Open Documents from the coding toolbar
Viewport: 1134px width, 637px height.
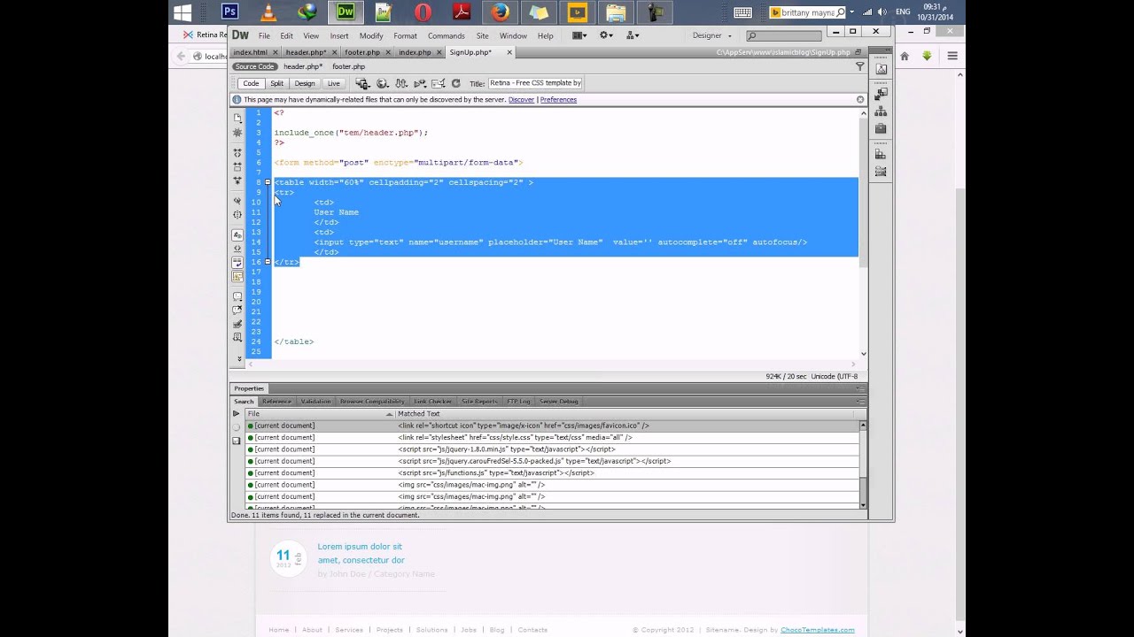coord(237,118)
